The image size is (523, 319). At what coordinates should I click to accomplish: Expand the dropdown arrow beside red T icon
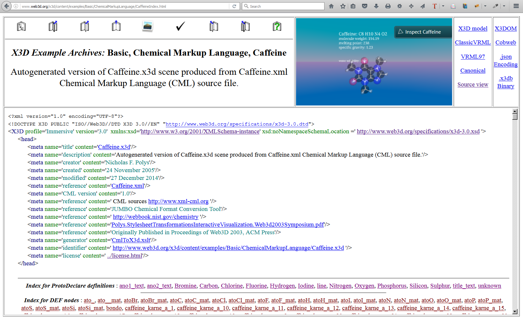[443, 6]
